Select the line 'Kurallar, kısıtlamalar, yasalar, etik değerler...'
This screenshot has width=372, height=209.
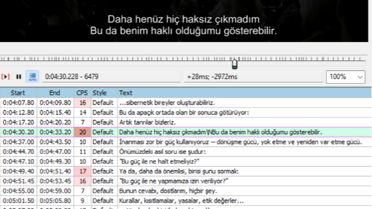click(186, 201)
